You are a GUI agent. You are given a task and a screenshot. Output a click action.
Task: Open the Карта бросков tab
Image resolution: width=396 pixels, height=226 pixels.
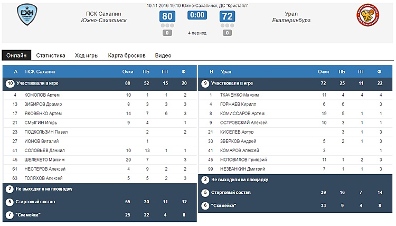pyautogui.click(x=127, y=55)
